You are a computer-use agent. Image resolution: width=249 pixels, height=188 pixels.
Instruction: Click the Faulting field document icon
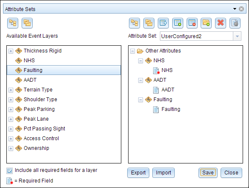tap(156, 110)
